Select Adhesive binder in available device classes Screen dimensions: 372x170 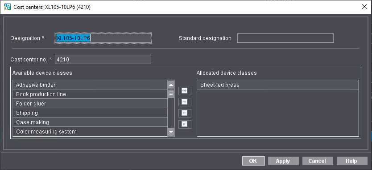point(90,85)
